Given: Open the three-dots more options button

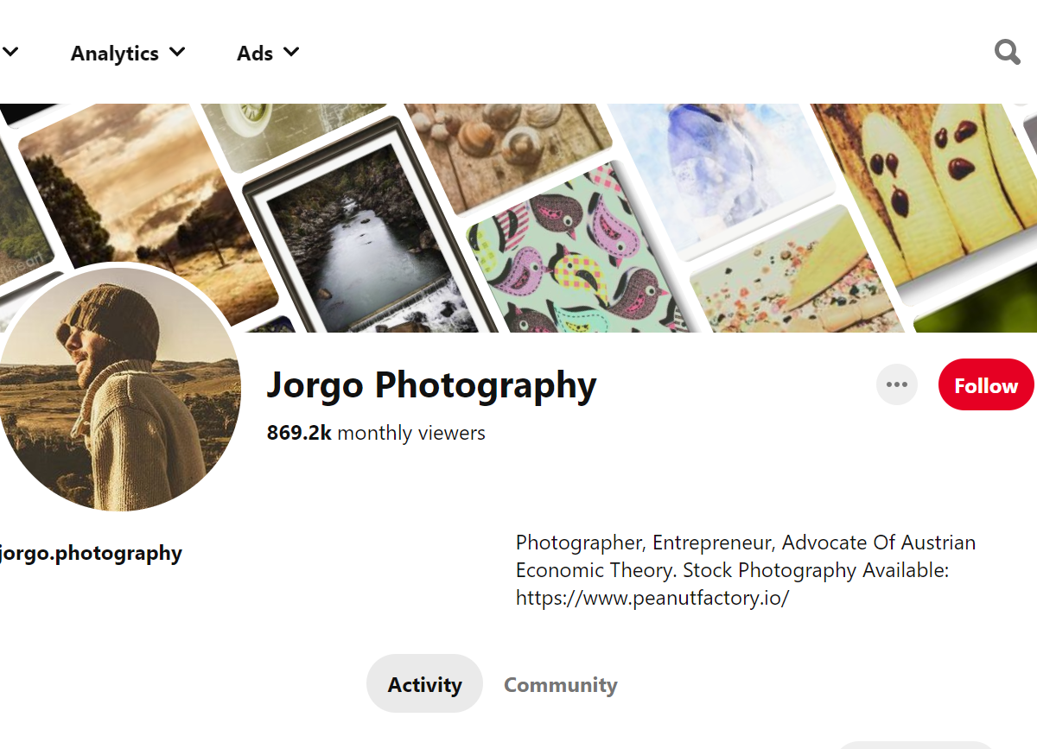Looking at the screenshot, I should pyautogui.click(x=896, y=384).
